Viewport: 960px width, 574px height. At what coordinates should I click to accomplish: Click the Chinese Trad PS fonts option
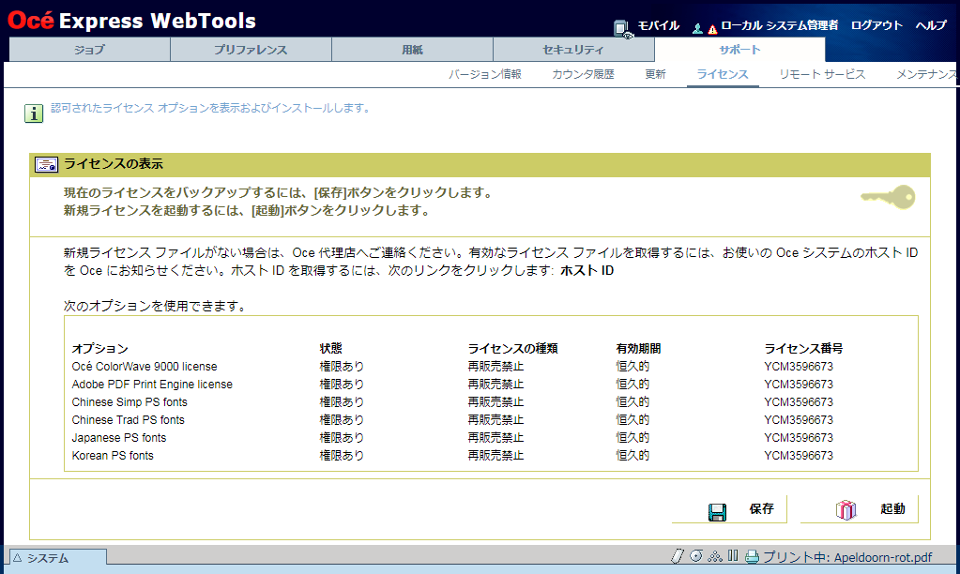click(128, 420)
